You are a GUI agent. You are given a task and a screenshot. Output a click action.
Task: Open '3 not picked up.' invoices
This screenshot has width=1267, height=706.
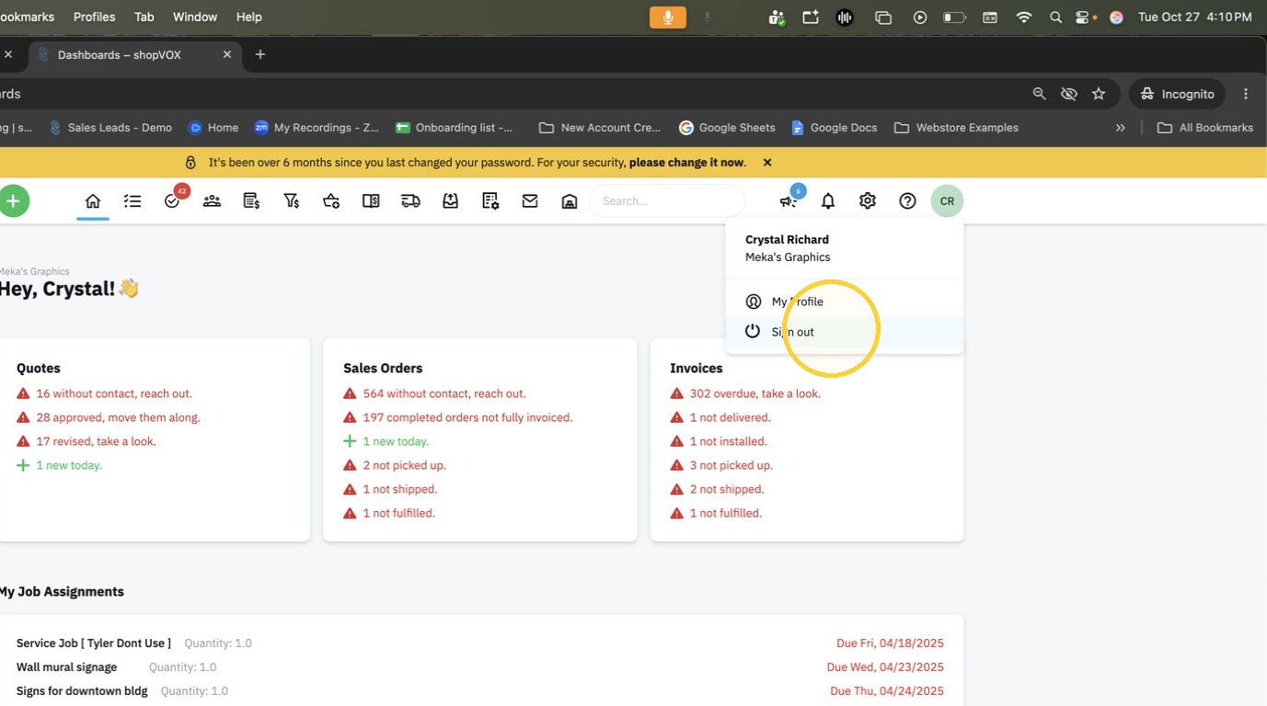tap(731, 465)
